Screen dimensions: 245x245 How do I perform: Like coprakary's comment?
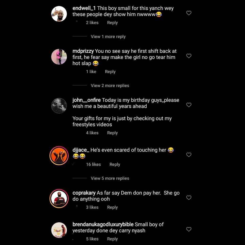[189, 198]
